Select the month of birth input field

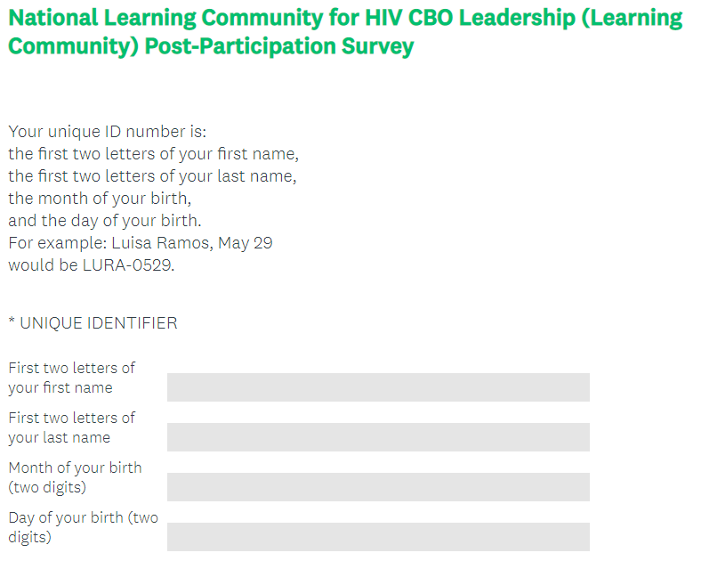378,487
